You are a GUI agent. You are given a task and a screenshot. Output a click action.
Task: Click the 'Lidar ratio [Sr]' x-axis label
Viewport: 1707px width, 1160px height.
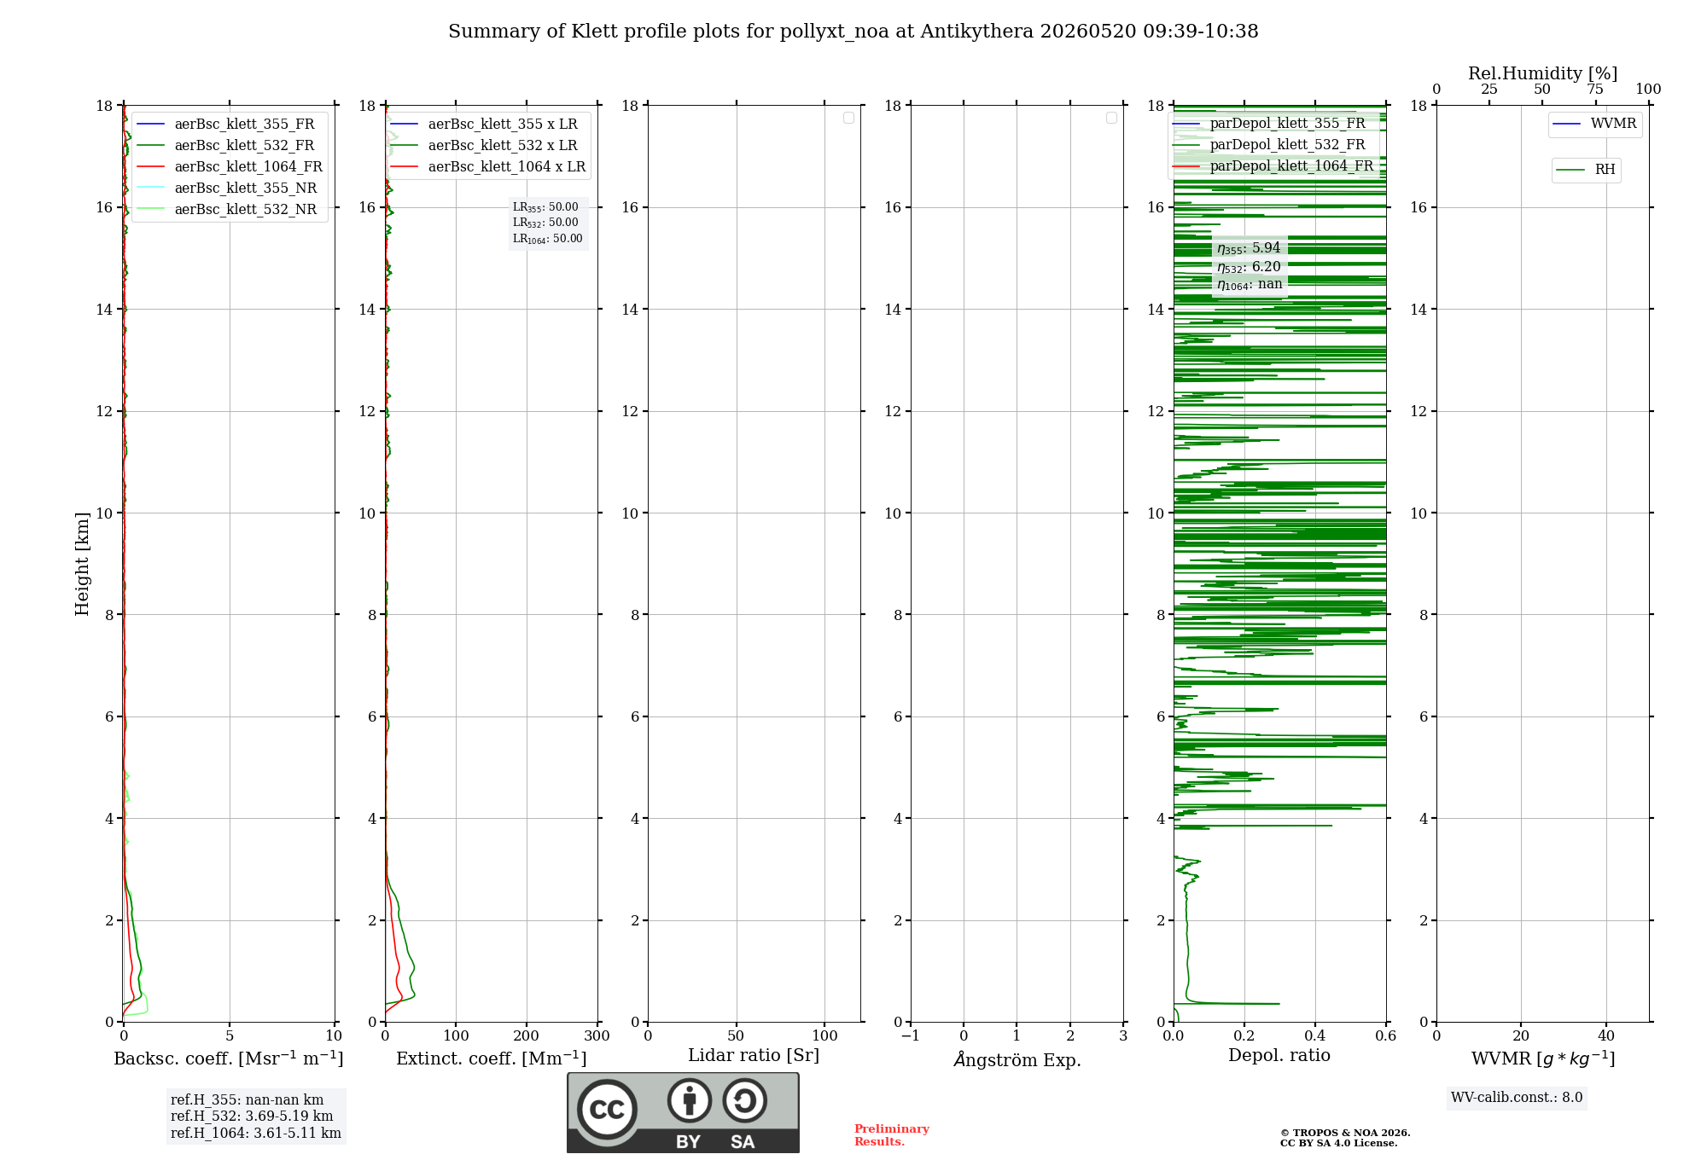754,1056
